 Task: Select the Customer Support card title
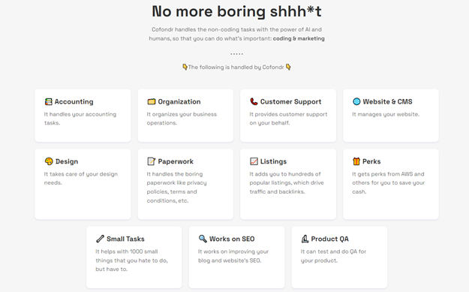[290, 102]
